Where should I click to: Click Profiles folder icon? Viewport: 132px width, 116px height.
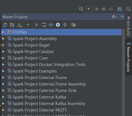pos(10,32)
